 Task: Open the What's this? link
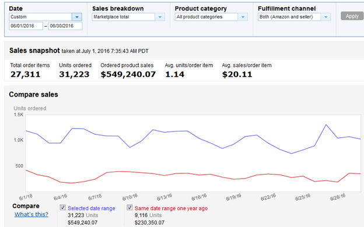tap(32, 214)
